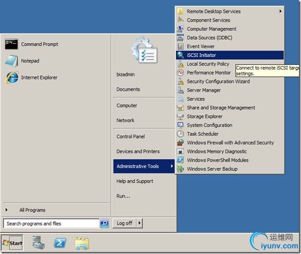Image resolution: width=301 pixels, height=254 pixels.
Task: Click the Start button
Action: [x=12, y=243]
